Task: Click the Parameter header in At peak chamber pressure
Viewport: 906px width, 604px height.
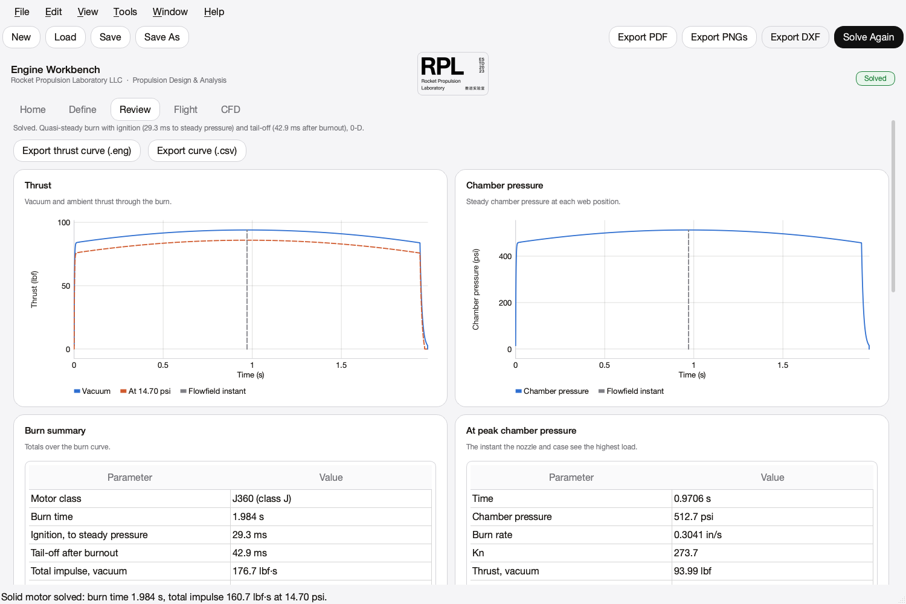Action: tap(571, 477)
